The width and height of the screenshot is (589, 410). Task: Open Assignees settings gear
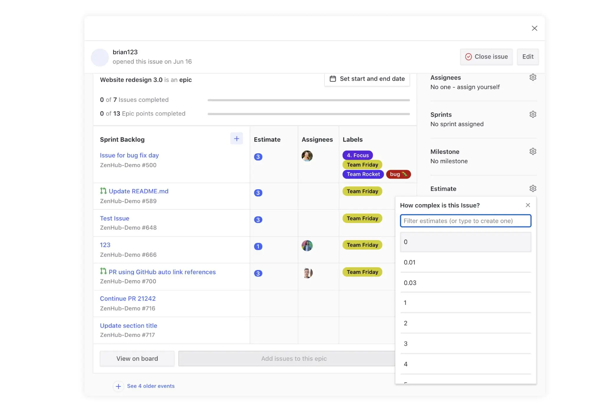(533, 77)
